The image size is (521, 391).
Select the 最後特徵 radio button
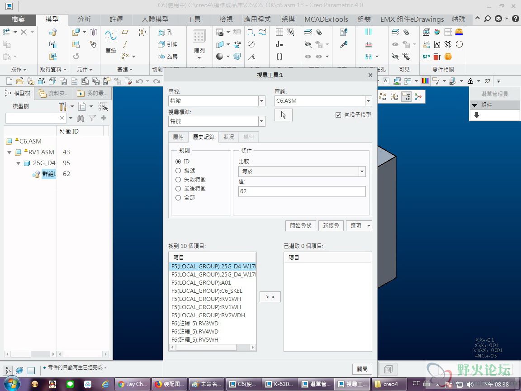178,189
